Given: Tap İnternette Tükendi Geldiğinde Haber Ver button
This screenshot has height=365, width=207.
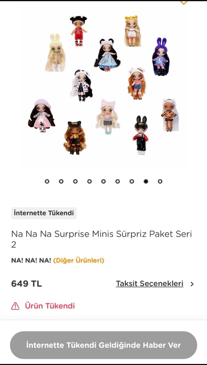Looking at the screenshot, I should [x=103, y=345].
